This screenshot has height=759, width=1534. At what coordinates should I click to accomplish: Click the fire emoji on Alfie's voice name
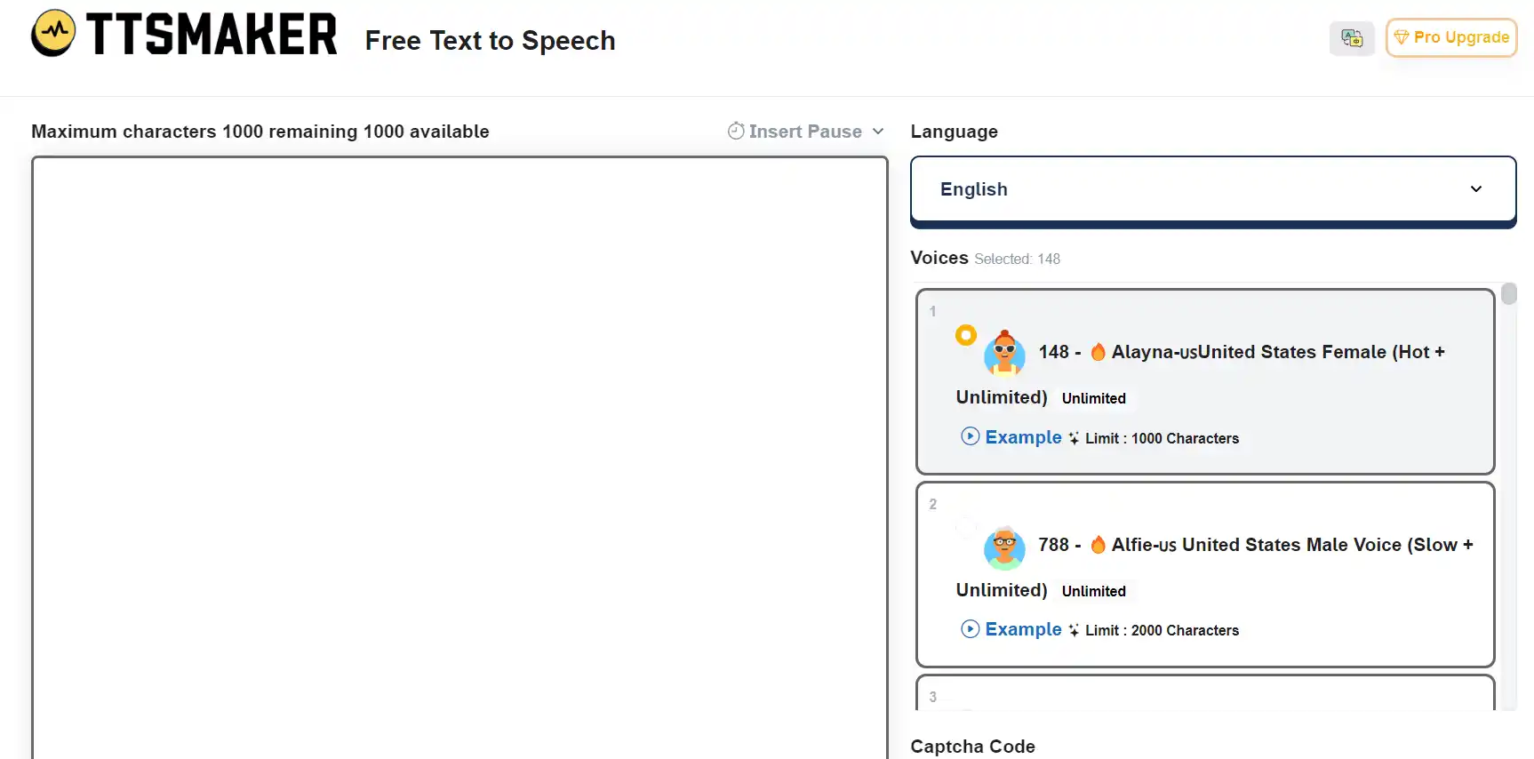click(1098, 544)
